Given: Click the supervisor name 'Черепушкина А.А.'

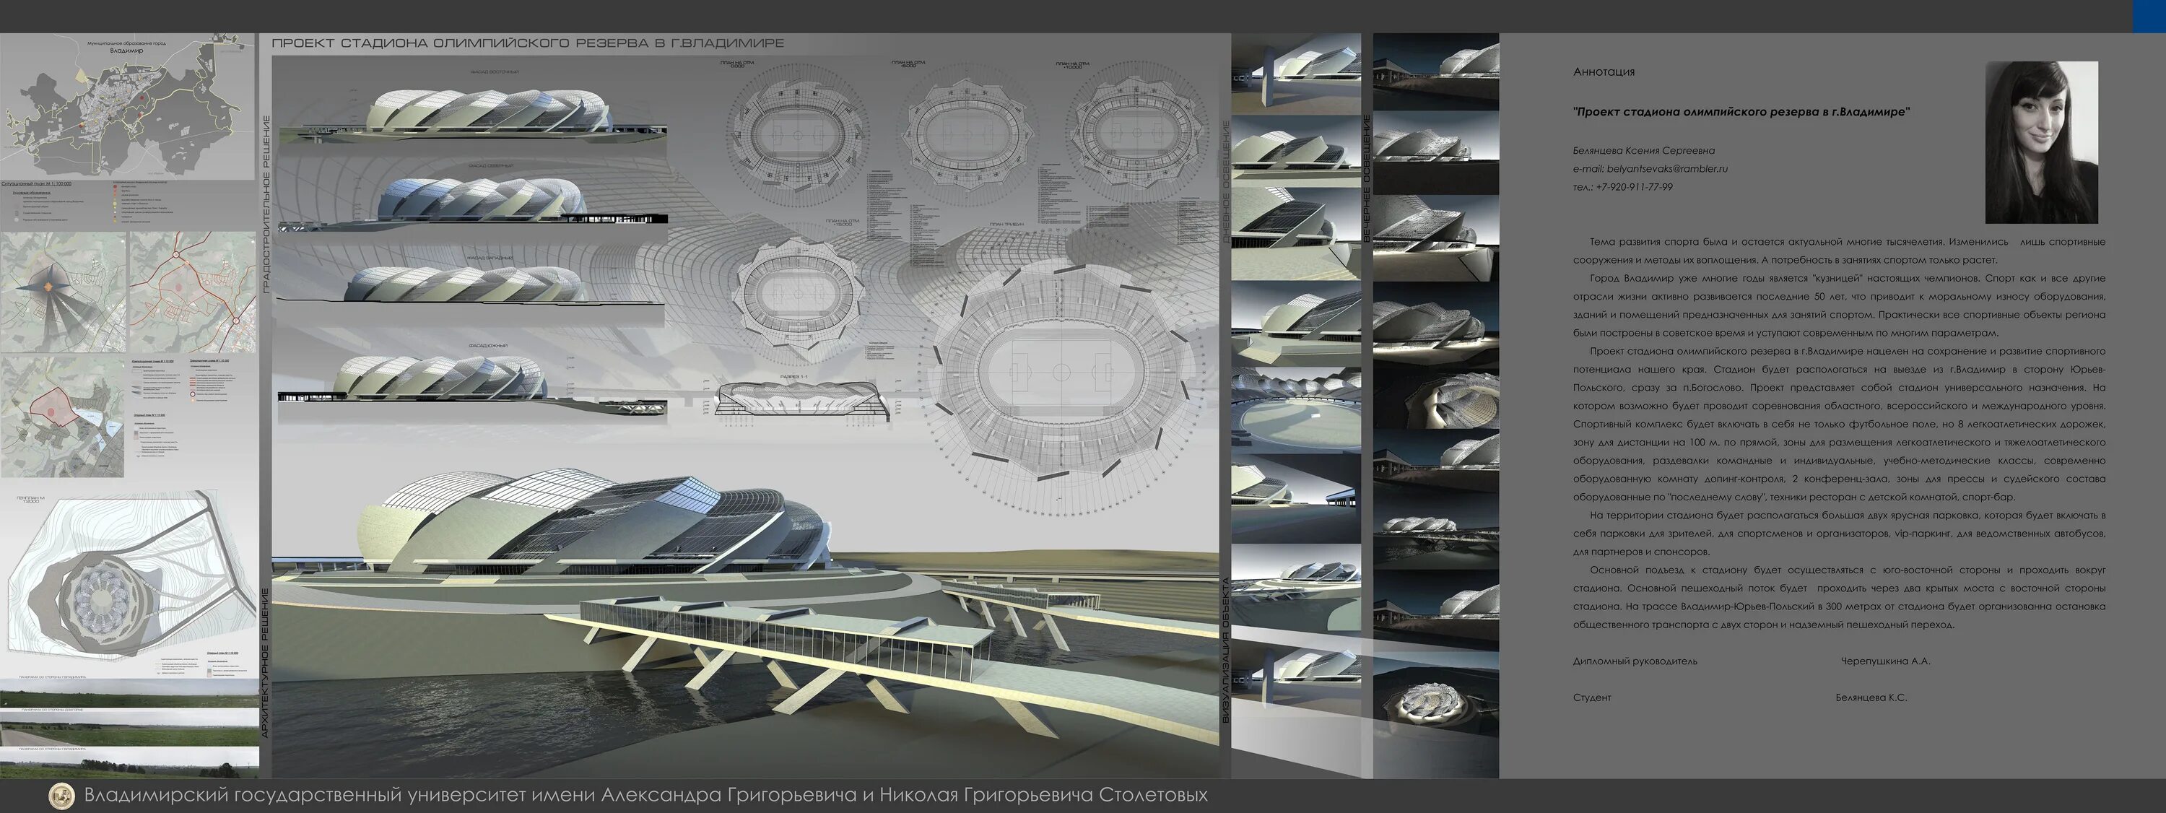Looking at the screenshot, I should (x=1885, y=661).
